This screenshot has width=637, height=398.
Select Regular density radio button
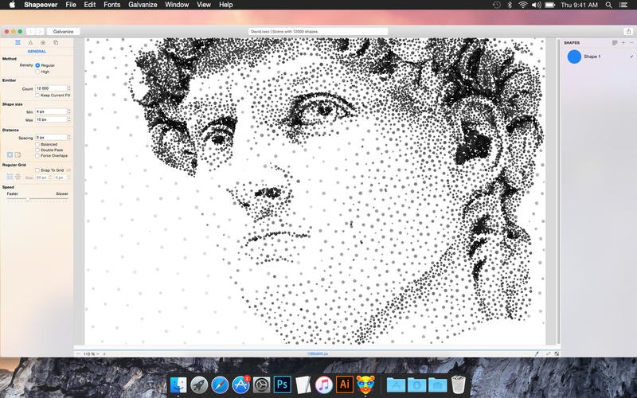(x=37, y=65)
